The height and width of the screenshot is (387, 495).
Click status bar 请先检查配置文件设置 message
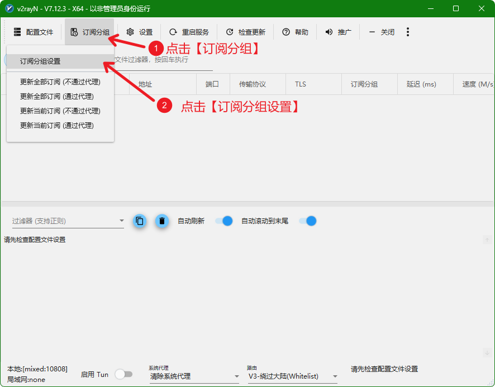click(x=384, y=369)
